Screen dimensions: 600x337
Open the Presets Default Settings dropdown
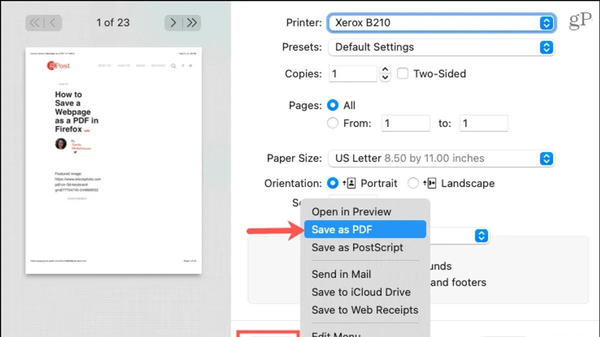coord(441,47)
